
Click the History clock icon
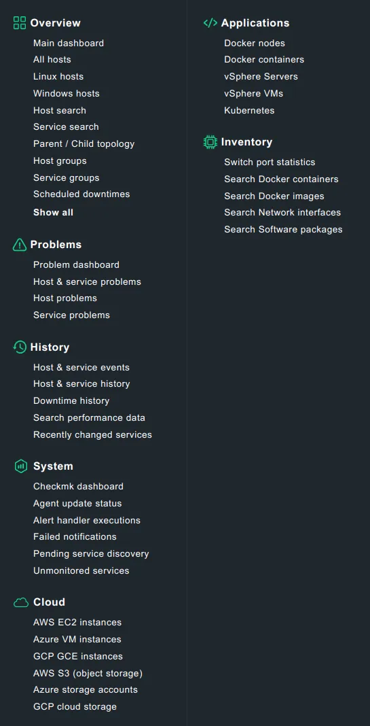20,347
